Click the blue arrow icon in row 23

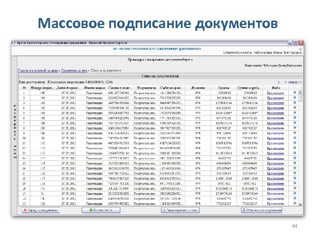tap(294, 203)
